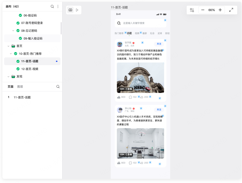
Task: Open the operating room photo
Action: coord(141,143)
